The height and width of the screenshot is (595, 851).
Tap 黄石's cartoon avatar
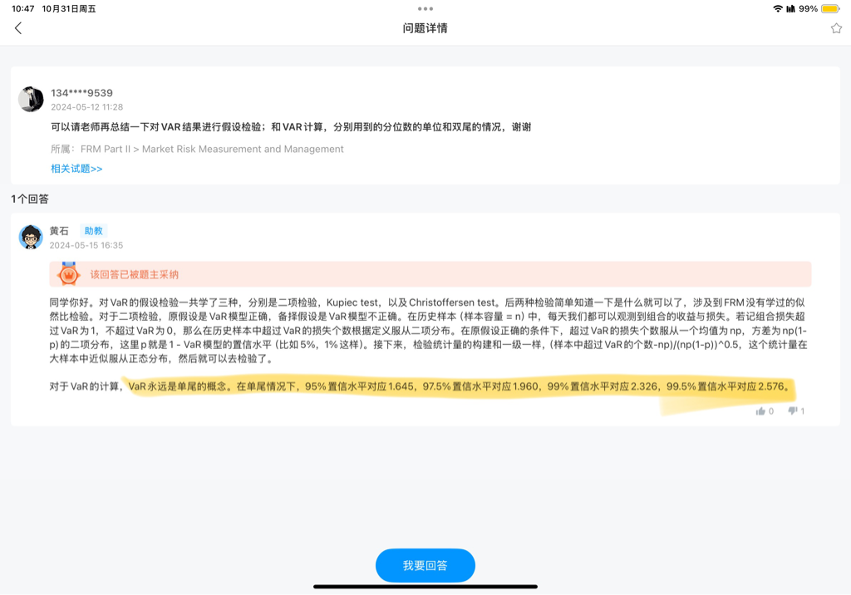(31, 237)
